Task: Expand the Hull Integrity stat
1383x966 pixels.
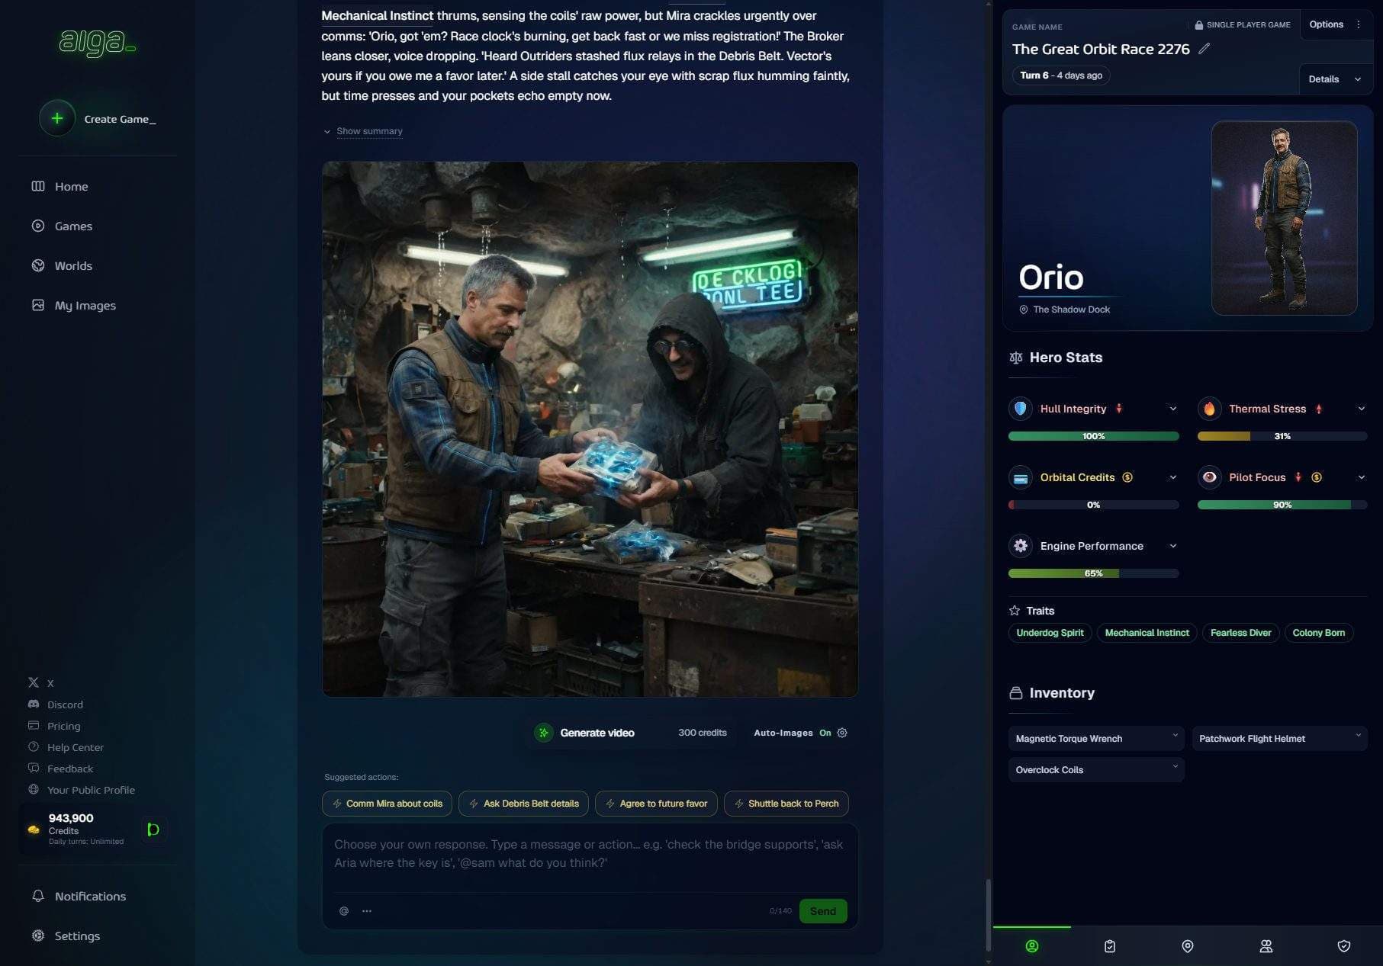Action: [x=1172, y=409]
